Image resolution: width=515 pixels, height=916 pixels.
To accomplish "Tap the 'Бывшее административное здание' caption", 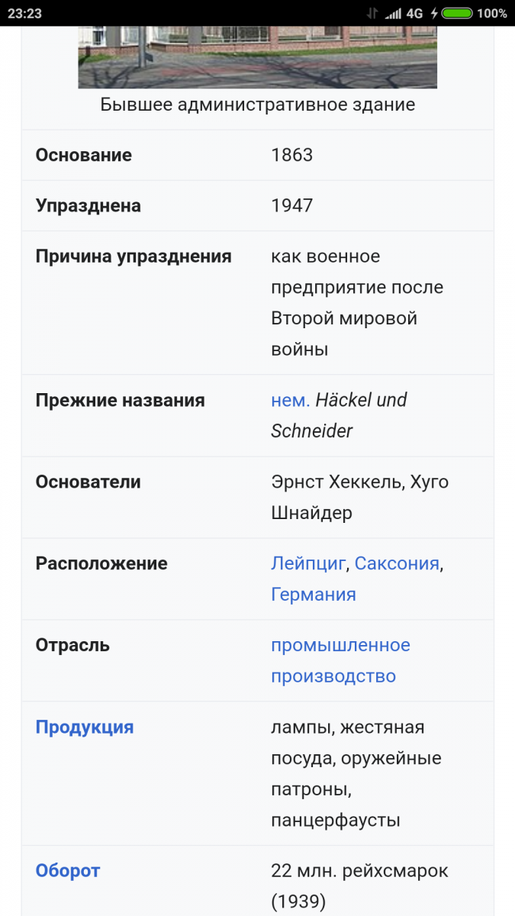I will click(258, 105).
